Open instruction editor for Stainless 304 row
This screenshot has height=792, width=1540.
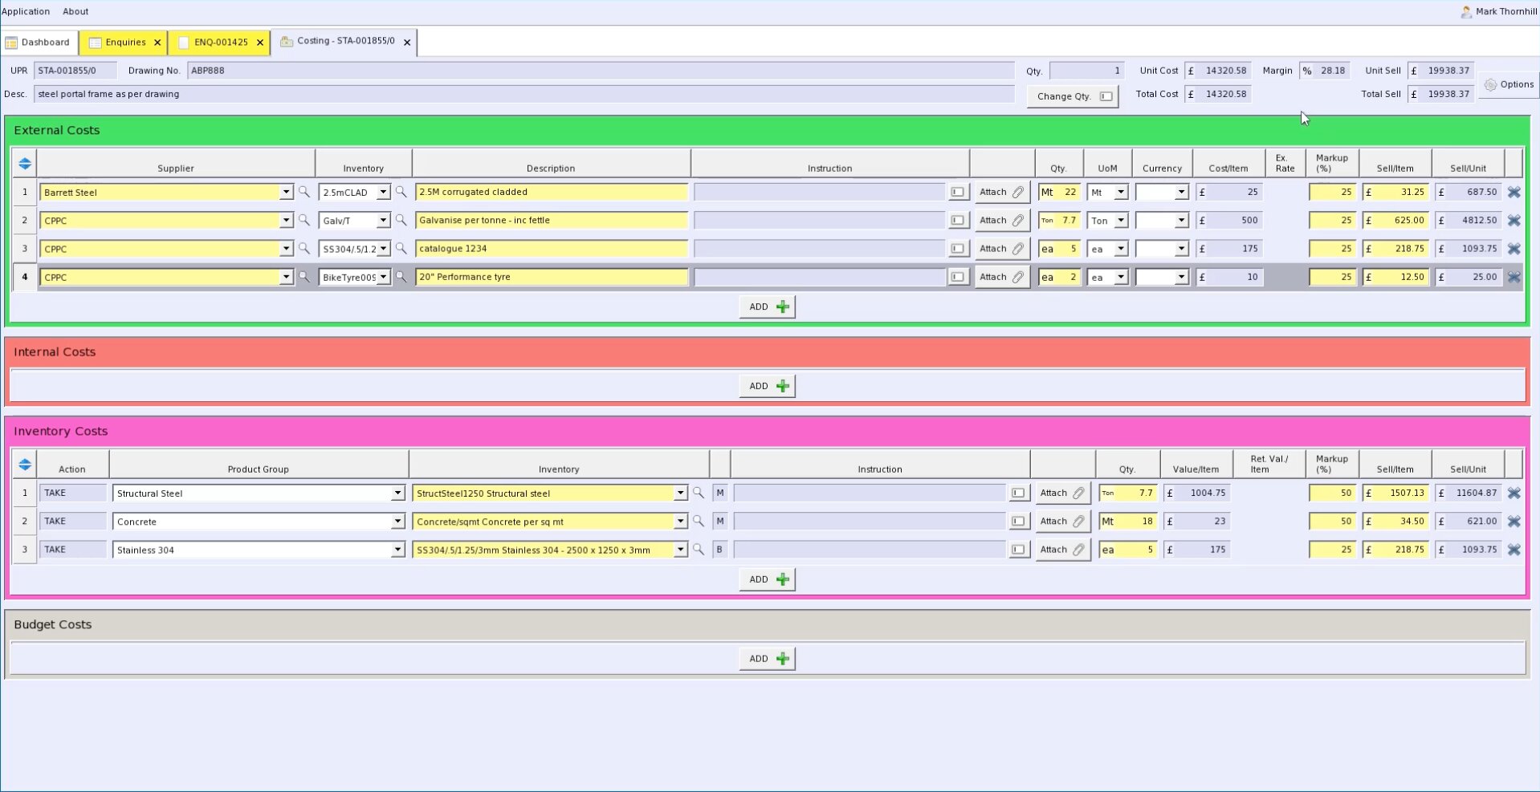coord(1018,550)
